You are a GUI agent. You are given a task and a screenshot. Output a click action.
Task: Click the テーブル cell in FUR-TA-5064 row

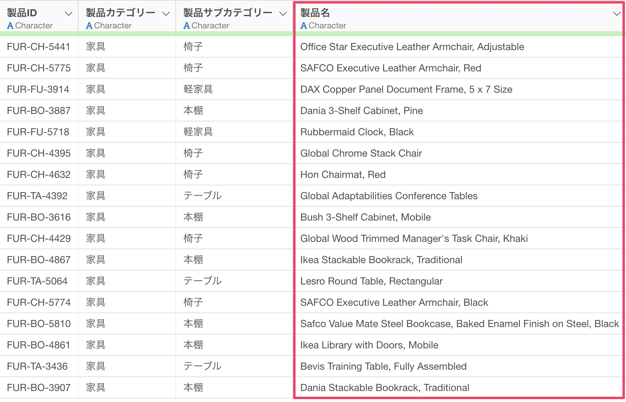(x=202, y=281)
